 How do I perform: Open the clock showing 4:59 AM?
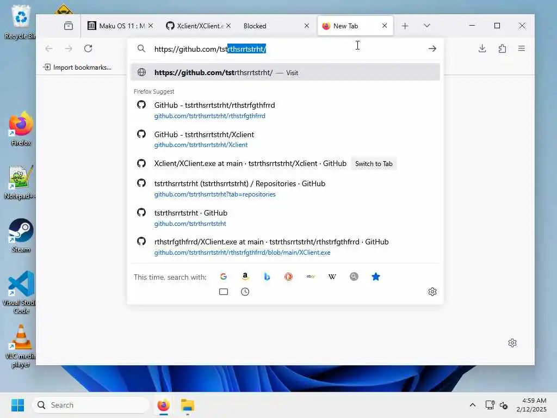pyautogui.click(x=531, y=405)
